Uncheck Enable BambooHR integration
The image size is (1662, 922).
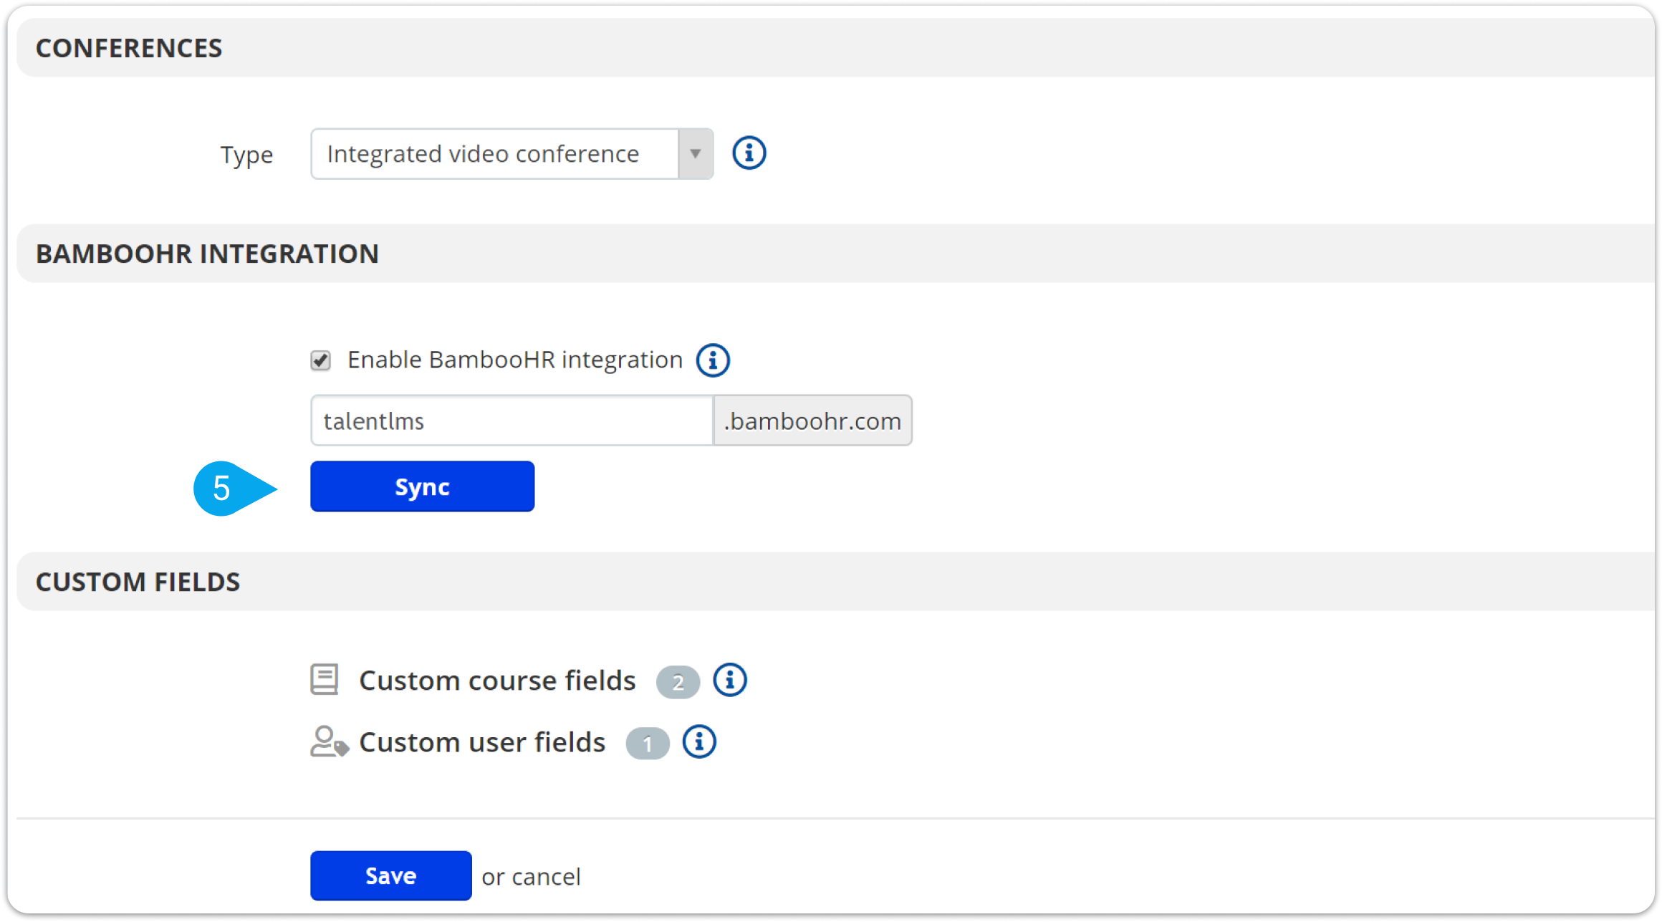(321, 360)
